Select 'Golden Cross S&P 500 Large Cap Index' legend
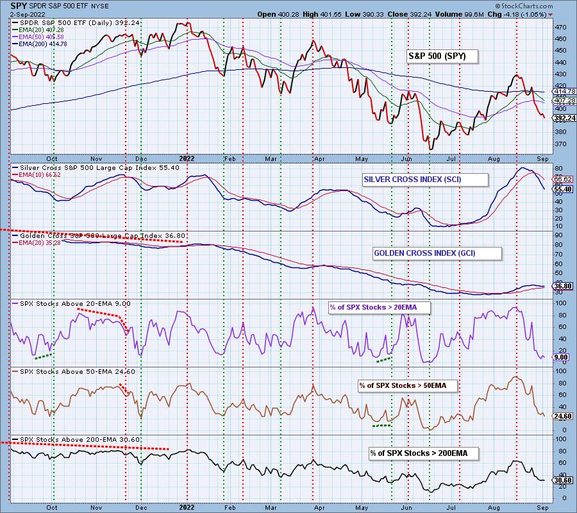This screenshot has height=513, width=577. [99, 236]
